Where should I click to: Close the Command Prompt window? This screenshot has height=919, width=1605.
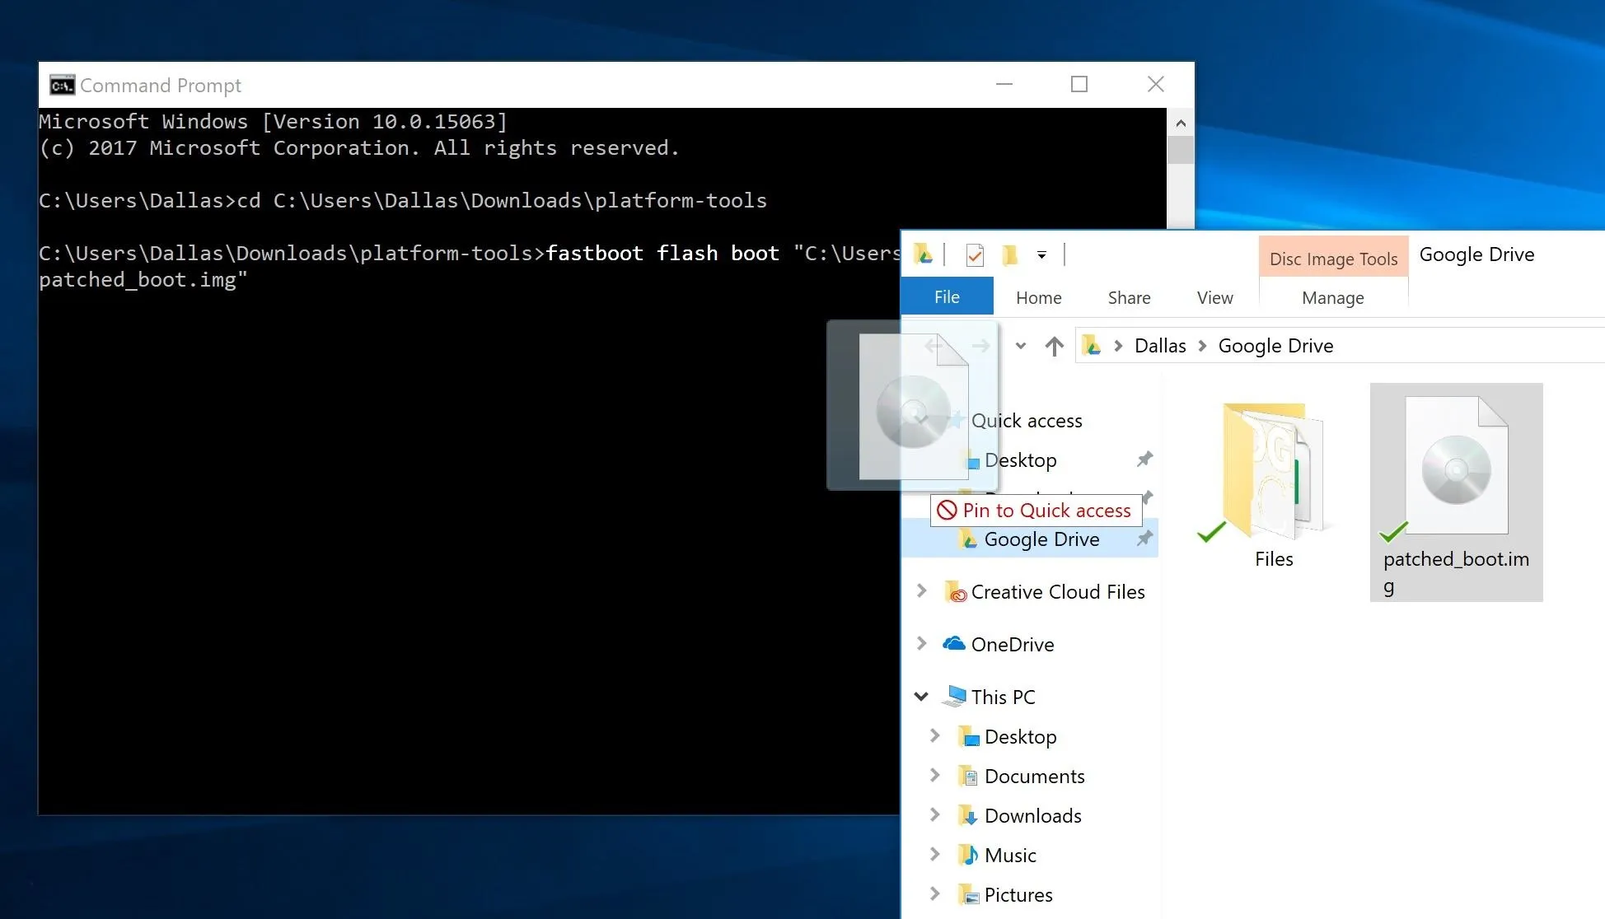pyautogui.click(x=1155, y=84)
